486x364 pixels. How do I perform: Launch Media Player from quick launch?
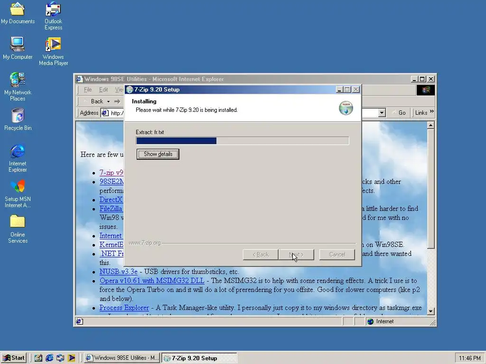coord(71,358)
